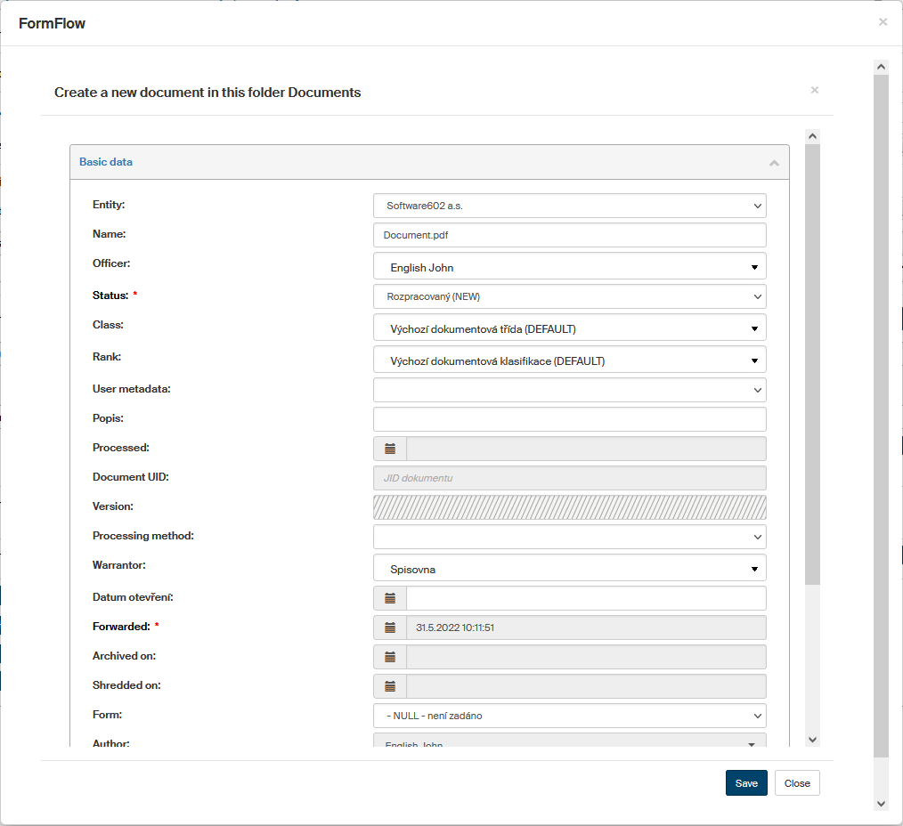Open calendar icon for Archived on
This screenshot has width=903, height=826.
click(x=390, y=657)
